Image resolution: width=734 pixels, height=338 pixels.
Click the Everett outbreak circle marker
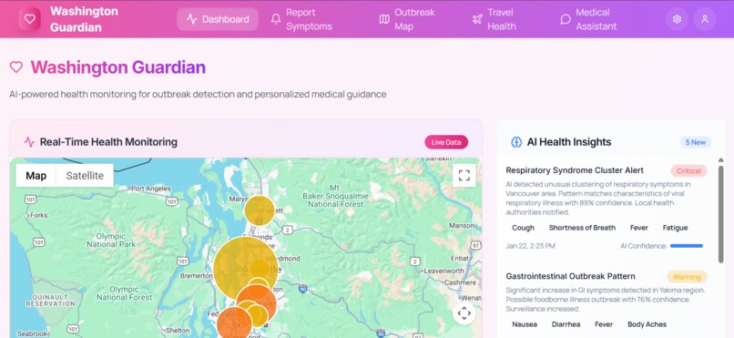(x=260, y=210)
